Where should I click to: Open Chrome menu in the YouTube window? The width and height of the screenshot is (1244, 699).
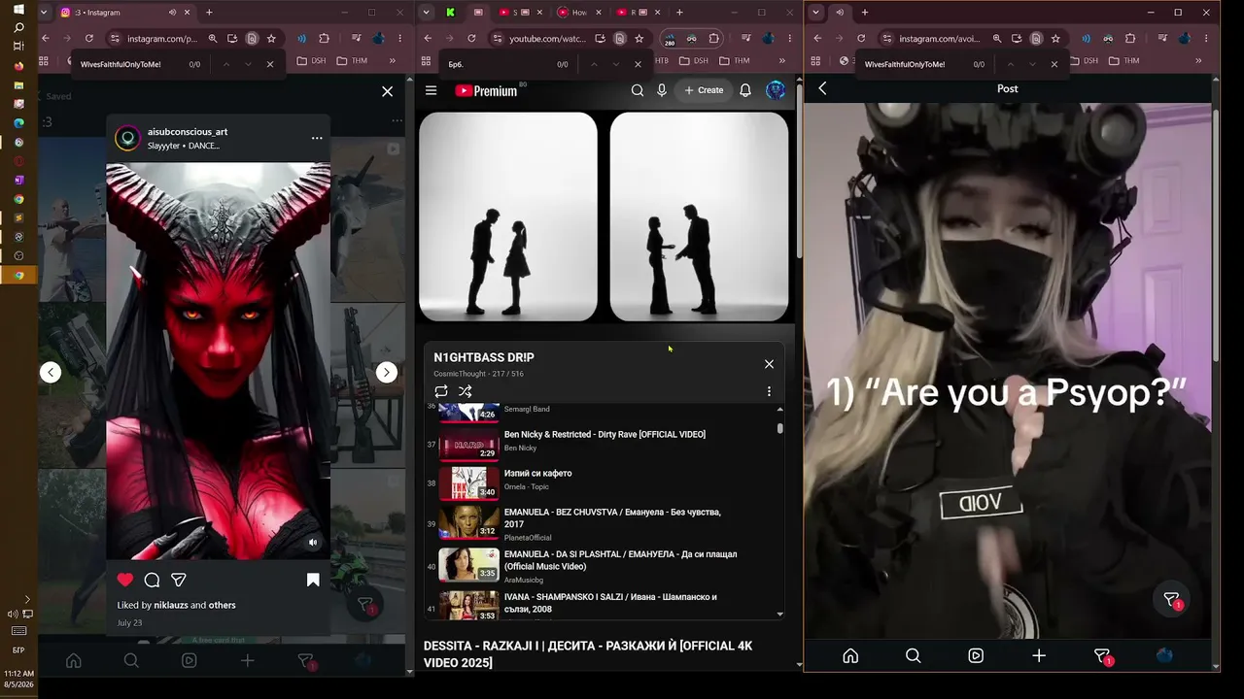pyautogui.click(x=788, y=39)
